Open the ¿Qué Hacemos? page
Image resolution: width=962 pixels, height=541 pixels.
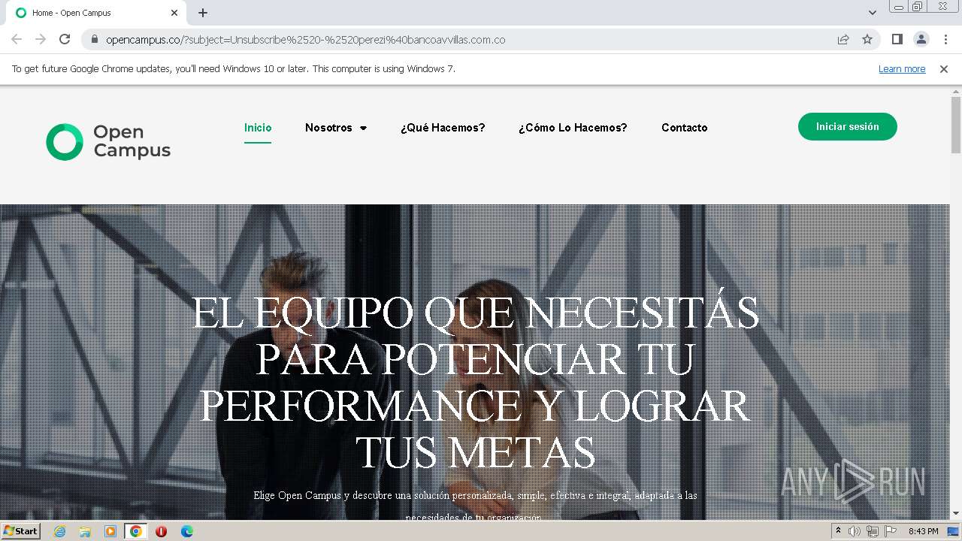(x=443, y=128)
